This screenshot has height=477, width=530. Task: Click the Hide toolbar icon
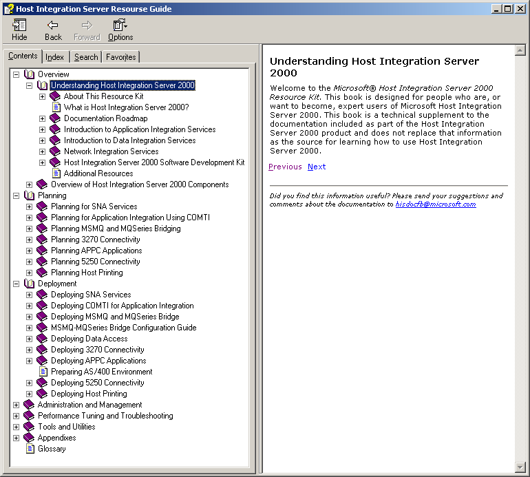point(19,25)
